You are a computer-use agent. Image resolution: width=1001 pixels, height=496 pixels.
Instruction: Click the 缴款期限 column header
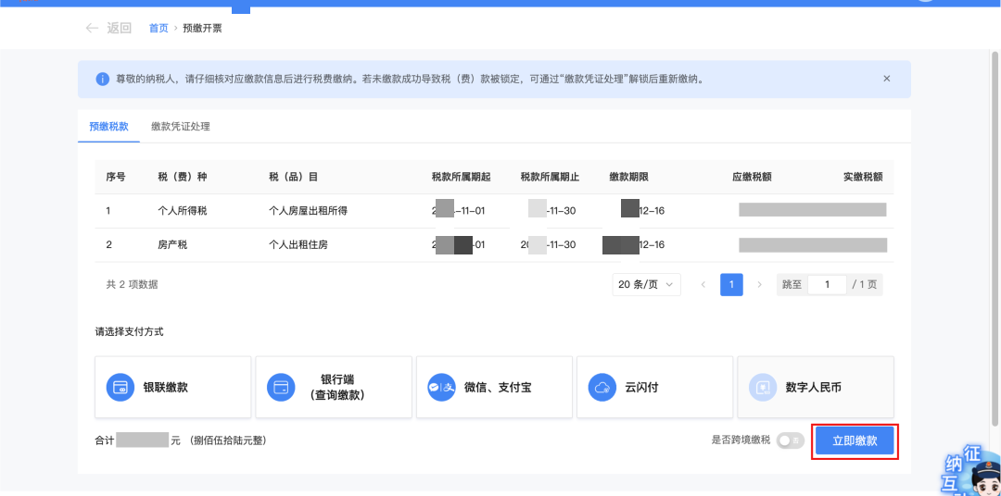(628, 177)
